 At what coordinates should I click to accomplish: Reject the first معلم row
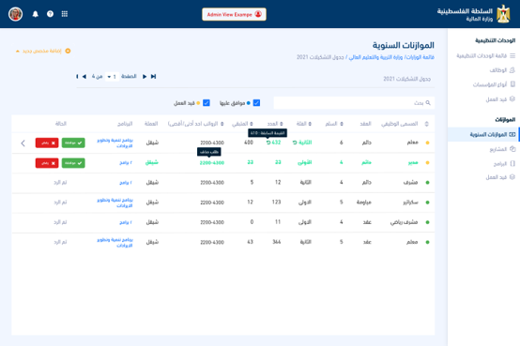(47, 143)
